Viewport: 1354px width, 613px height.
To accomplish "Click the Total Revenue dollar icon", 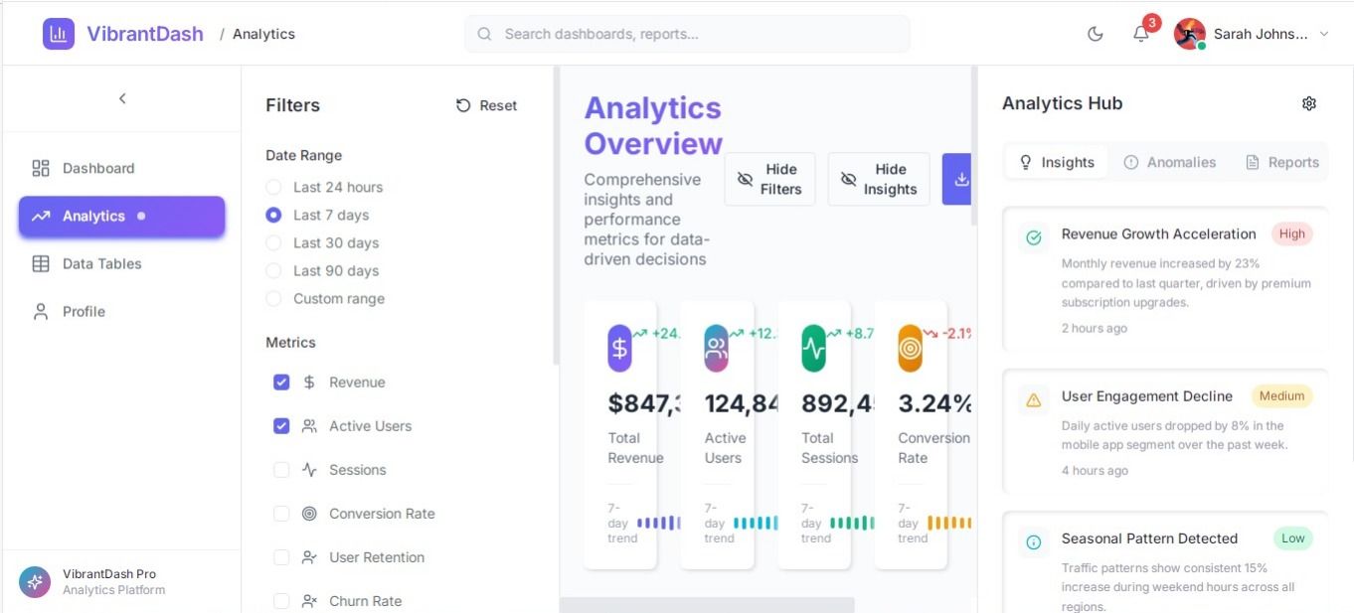I will point(619,349).
